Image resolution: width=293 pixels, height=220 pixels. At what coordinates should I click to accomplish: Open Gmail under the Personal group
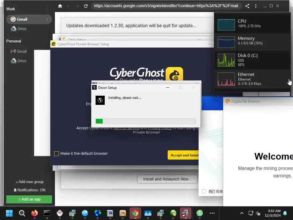(x=19, y=51)
